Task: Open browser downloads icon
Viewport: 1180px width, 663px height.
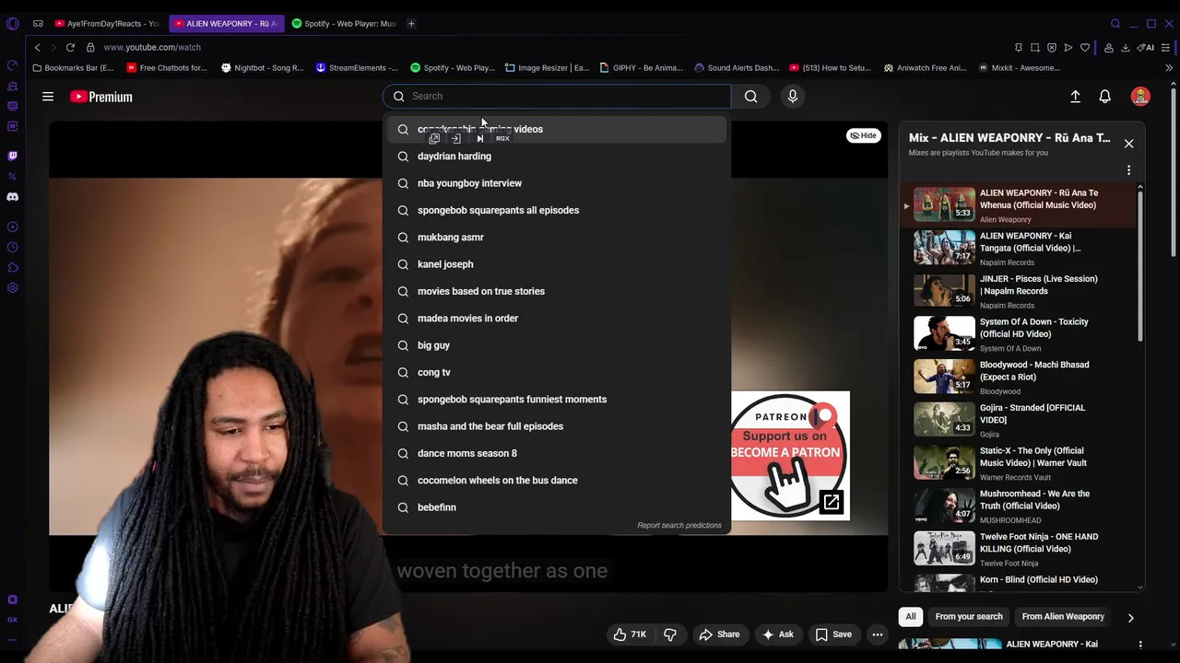Action: click(1126, 47)
